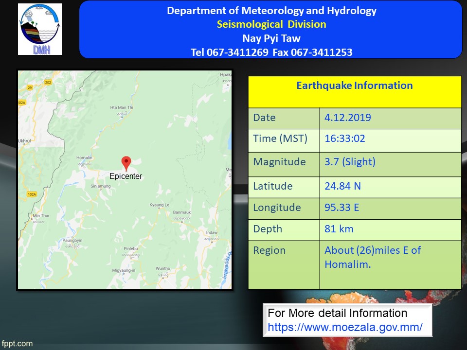
Task: Click the fppt.com watermark text
Action: coord(17,344)
